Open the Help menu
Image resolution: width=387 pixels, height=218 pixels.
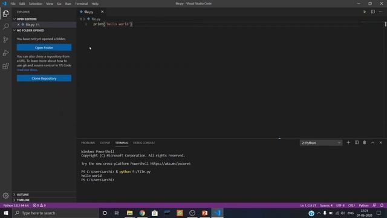coord(95,4)
